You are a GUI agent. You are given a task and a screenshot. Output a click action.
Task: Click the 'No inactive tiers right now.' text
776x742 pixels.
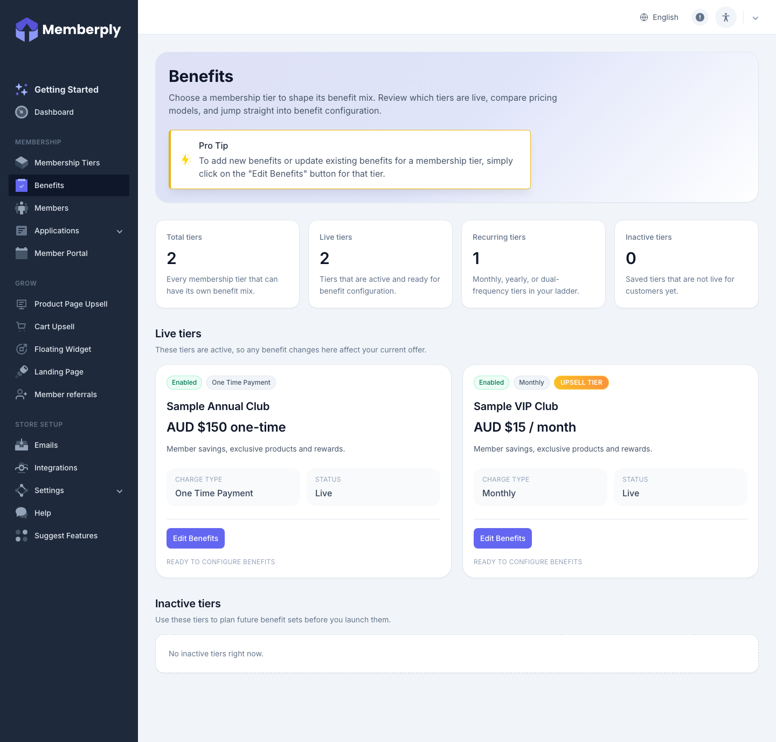coord(216,654)
